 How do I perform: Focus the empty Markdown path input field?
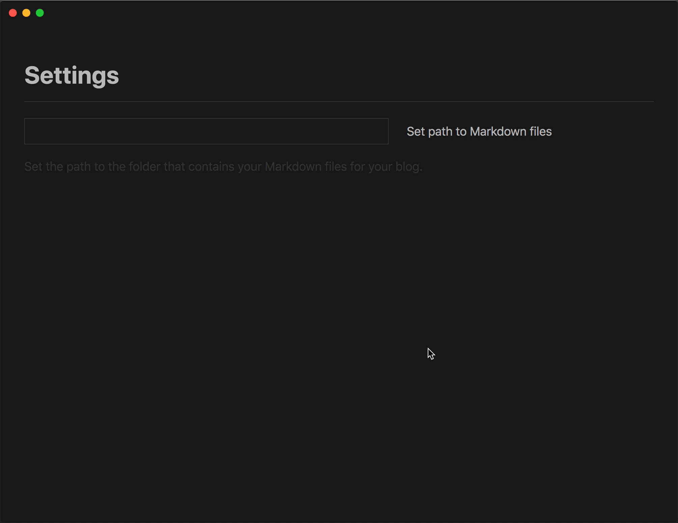click(206, 131)
